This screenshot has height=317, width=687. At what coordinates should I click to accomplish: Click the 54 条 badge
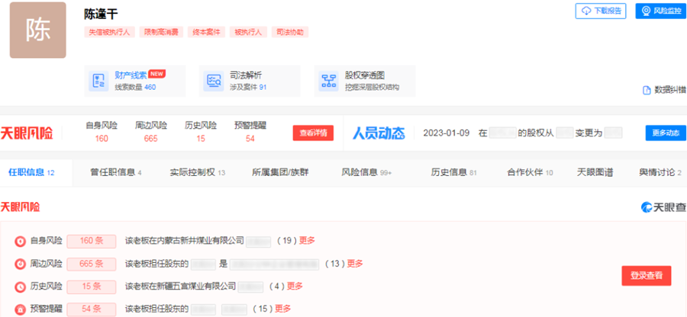point(91,309)
